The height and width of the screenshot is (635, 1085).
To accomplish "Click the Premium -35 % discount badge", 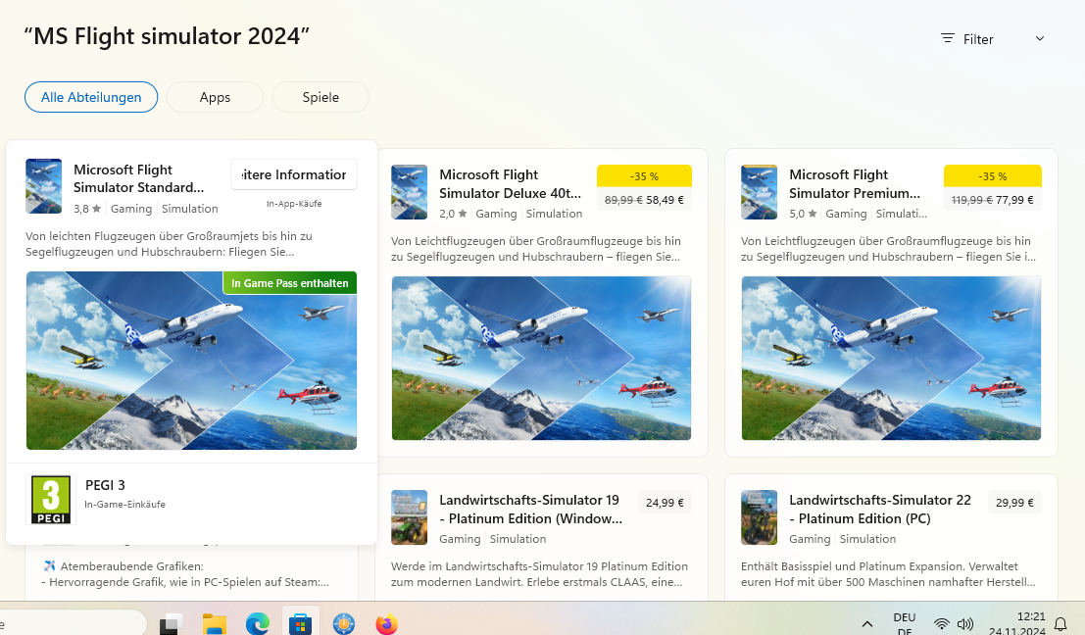I will tap(992, 175).
